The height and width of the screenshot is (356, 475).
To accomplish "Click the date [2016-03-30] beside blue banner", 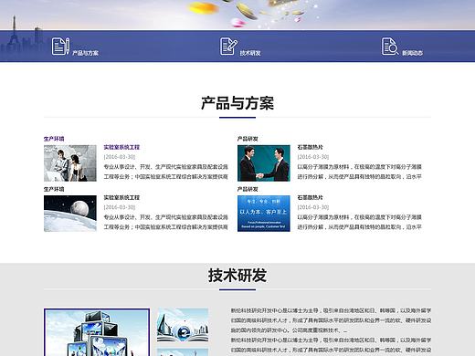I will (x=313, y=207).
